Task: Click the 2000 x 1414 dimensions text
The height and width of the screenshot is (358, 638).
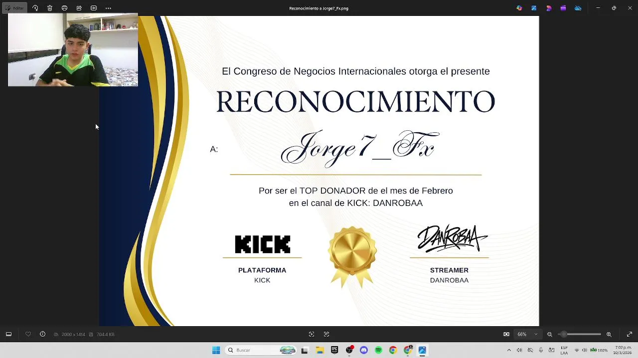Action: coord(73,335)
